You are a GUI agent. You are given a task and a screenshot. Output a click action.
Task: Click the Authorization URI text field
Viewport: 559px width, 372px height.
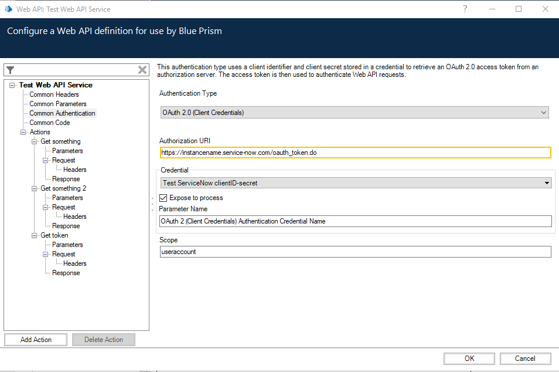coord(355,153)
